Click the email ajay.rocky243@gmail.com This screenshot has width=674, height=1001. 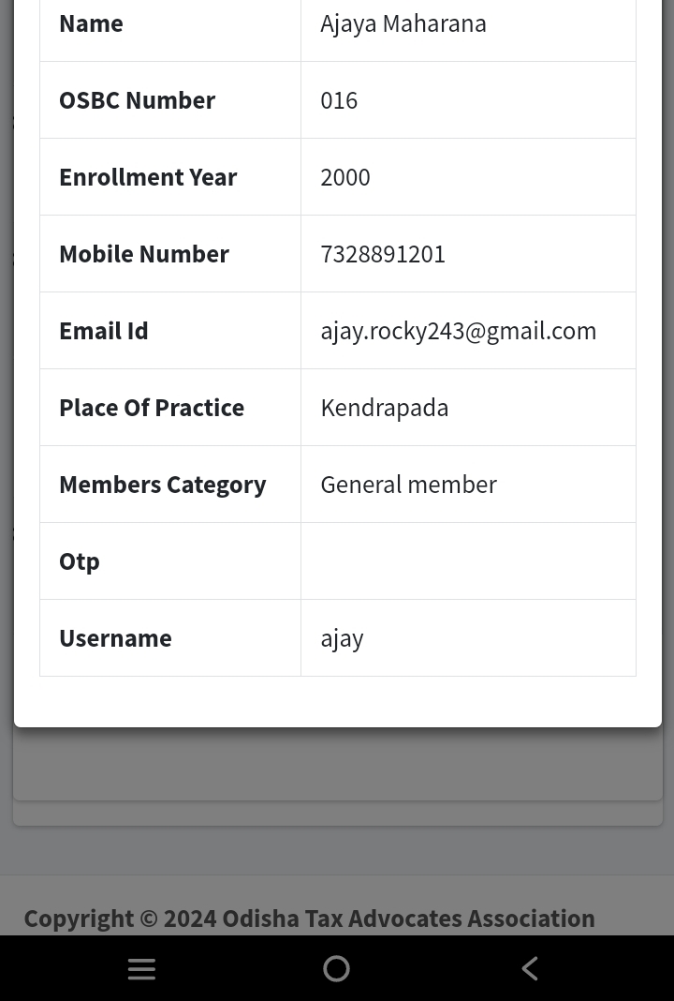click(x=458, y=331)
